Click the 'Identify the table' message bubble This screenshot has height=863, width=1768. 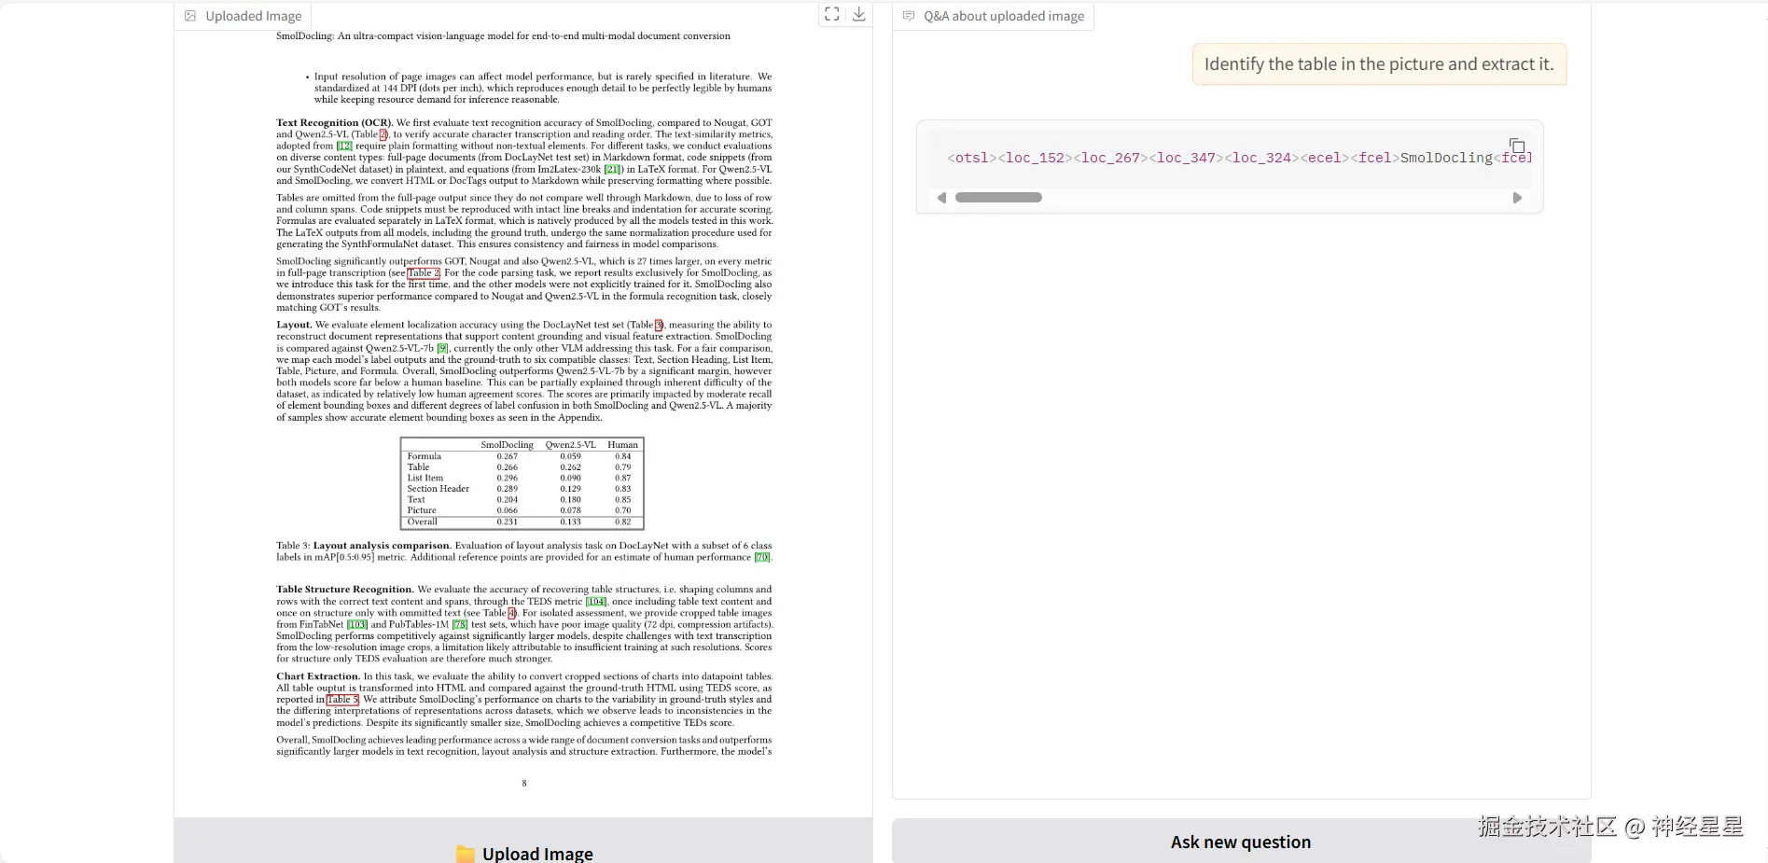pyautogui.click(x=1378, y=64)
